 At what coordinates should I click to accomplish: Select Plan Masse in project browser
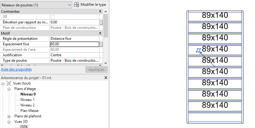coord(30,111)
